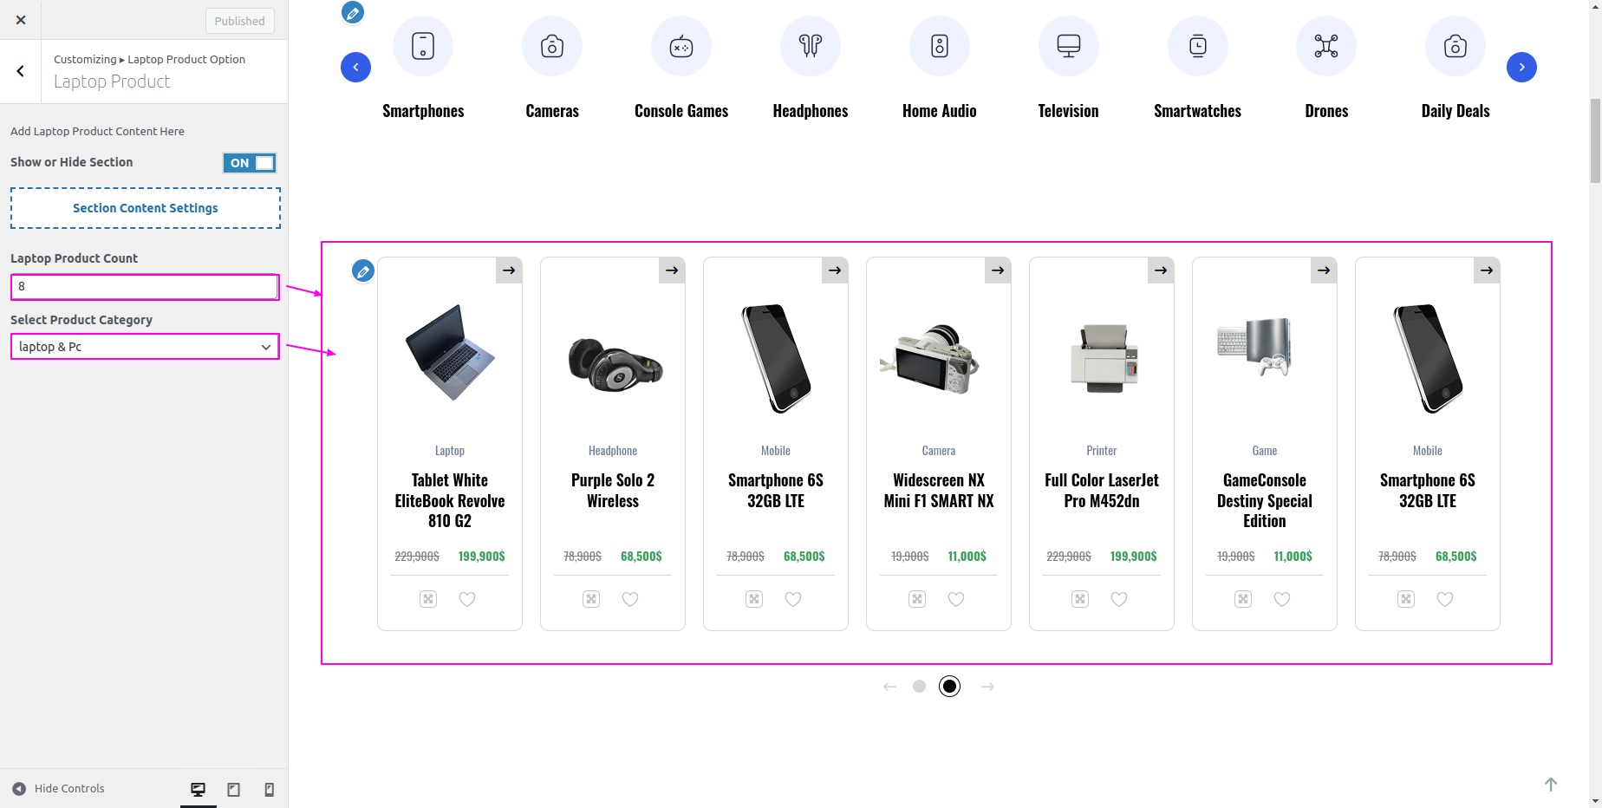
Task: Open GameConsole Destiny Special Edition title
Action: pyautogui.click(x=1265, y=501)
